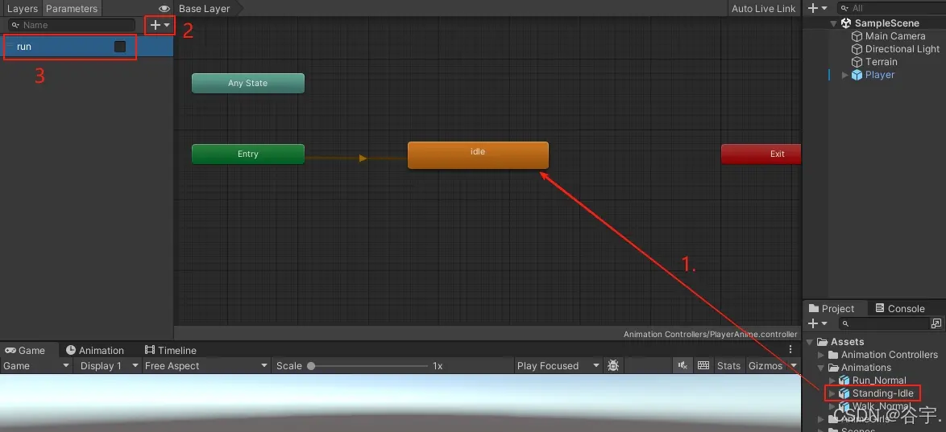
Task: Select the Animations folder
Action: coord(865,368)
